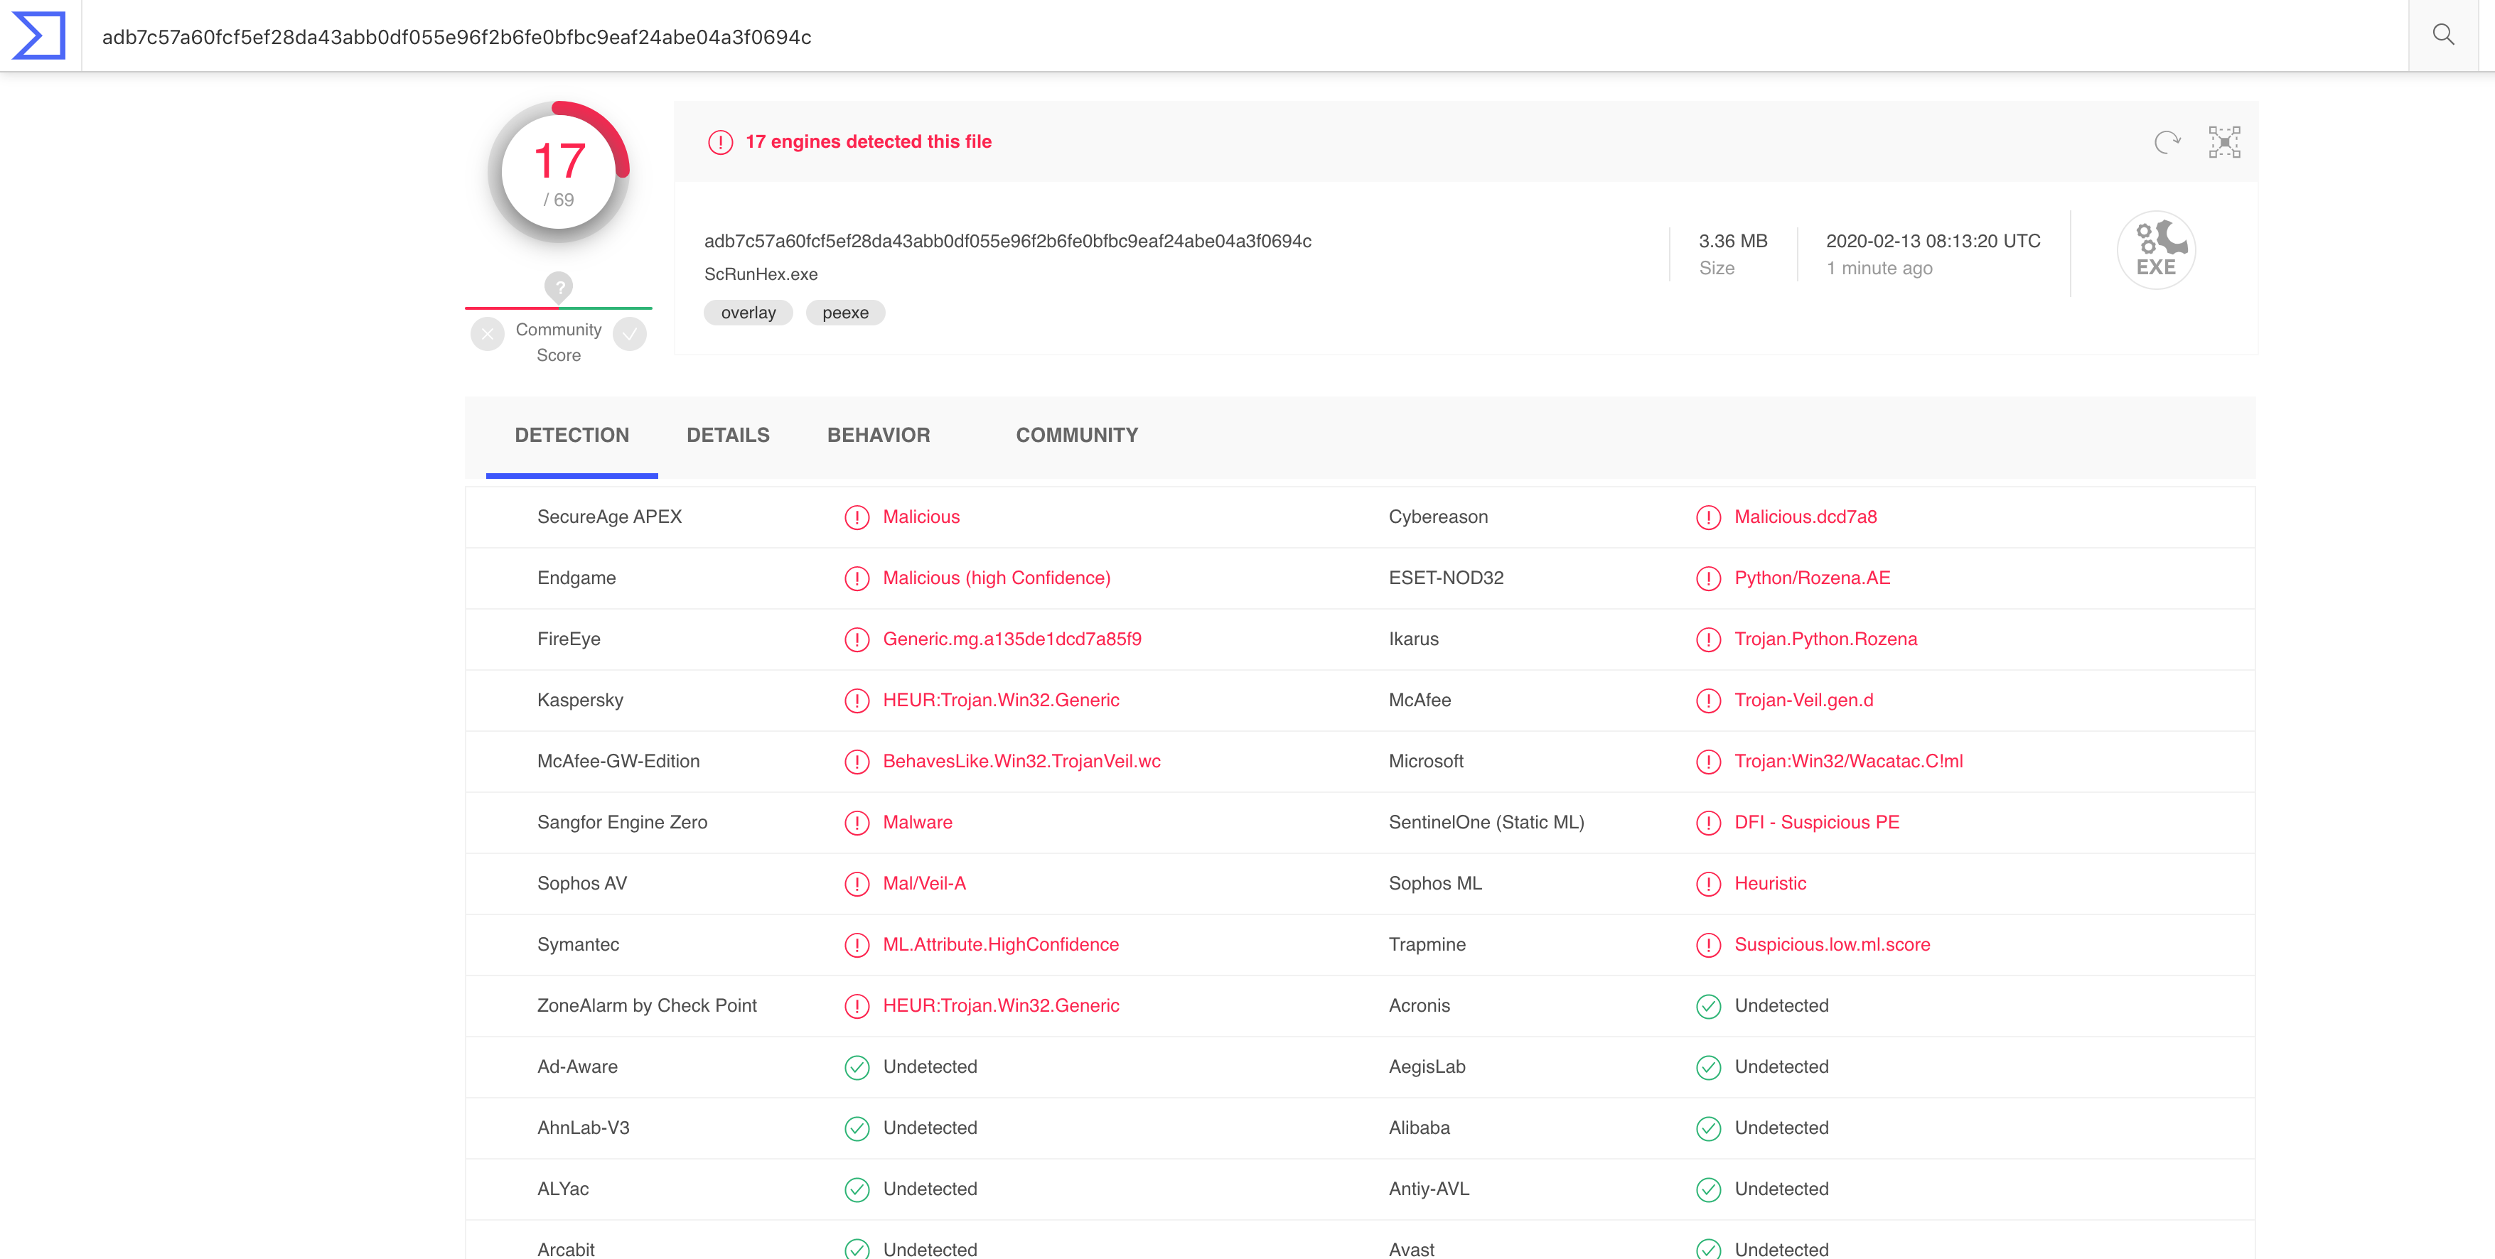Vote harmless with the check community button

pyautogui.click(x=630, y=334)
